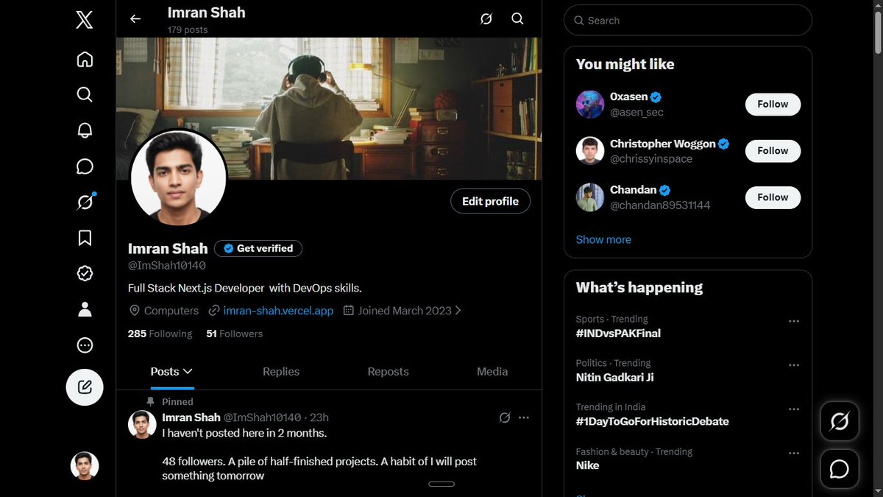Click Edit profile button
Screen dimensions: 883x497
[491, 201]
